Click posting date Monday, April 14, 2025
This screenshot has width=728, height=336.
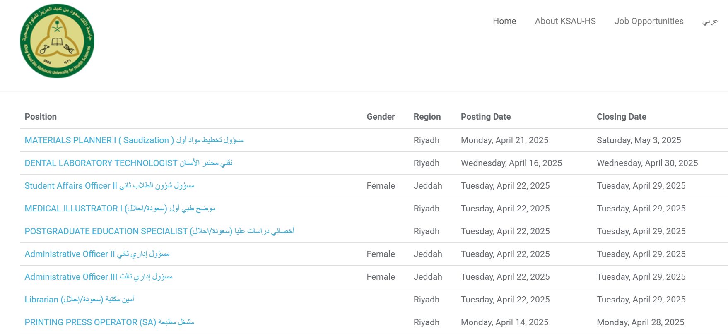(504, 322)
